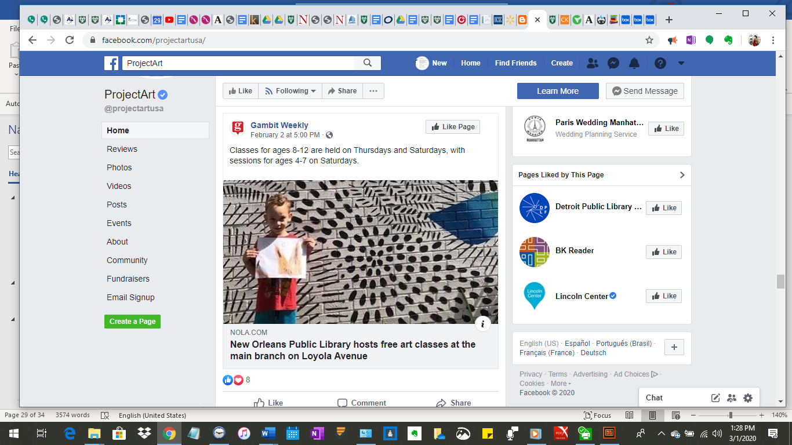Open the article photo of the boy
The image size is (792, 445).
361,252
